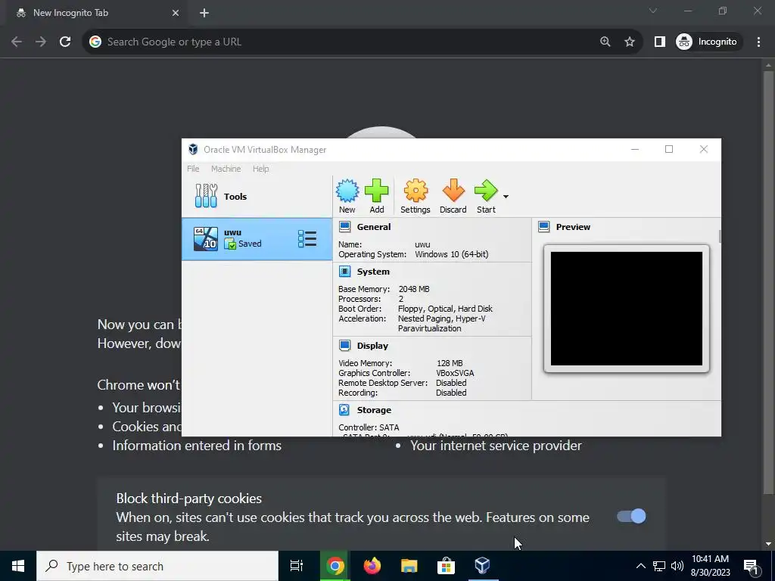775x581 pixels.
Task: Click Floppy, Optical, Hard Disk boot order
Action: pyautogui.click(x=445, y=309)
